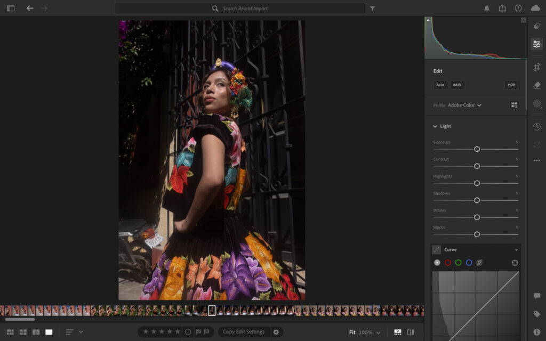Select the red channel curve
Viewport: 546px width, 341px height.
click(x=448, y=263)
